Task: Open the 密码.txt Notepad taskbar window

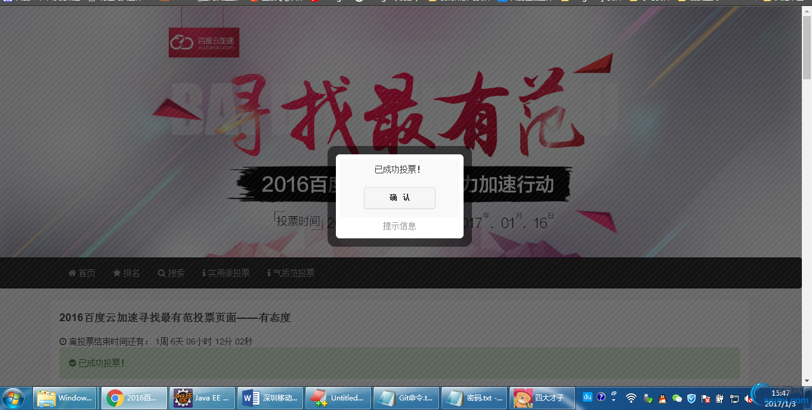Action: click(x=474, y=398)
